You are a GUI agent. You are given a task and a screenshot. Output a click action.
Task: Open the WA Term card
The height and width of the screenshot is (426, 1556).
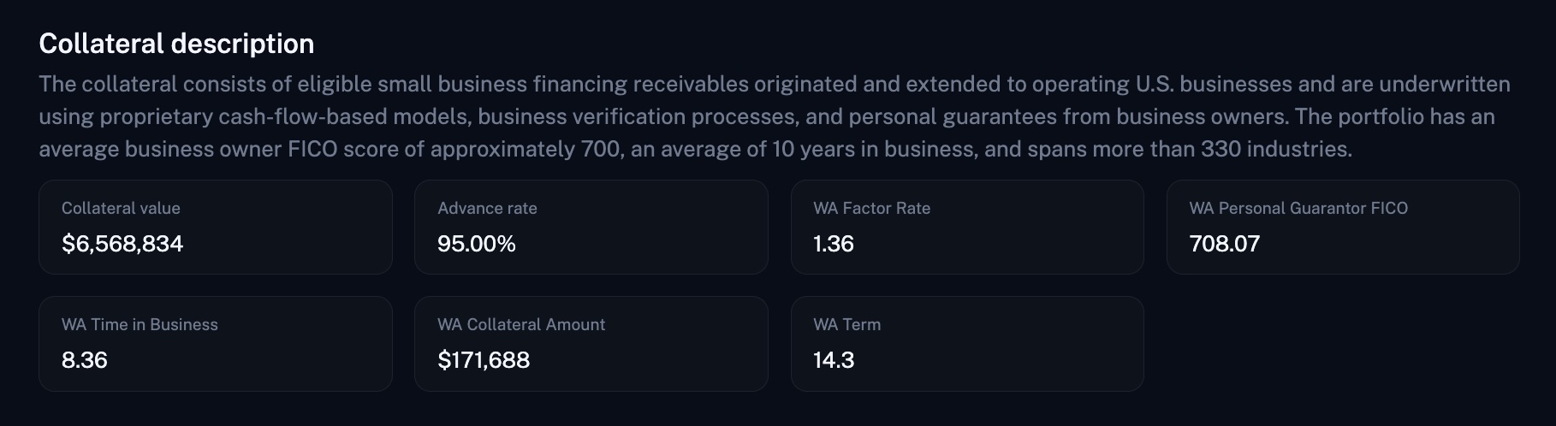pos(967,344)
